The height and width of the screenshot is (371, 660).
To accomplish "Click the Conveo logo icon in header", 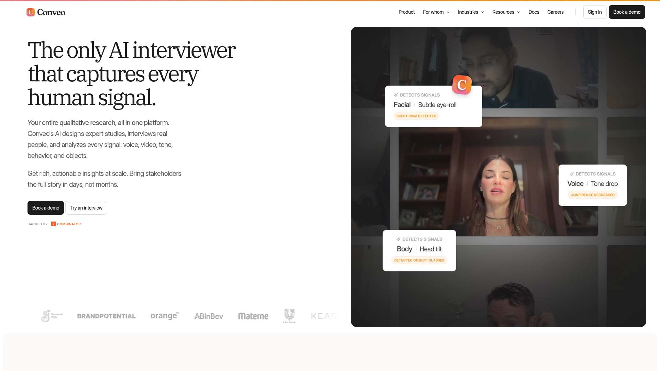I will tap(31, 12).
